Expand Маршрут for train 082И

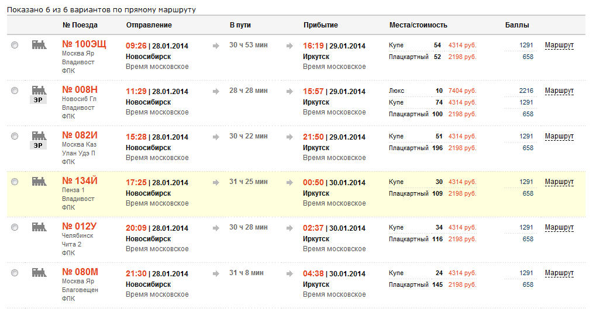(559, 136)
